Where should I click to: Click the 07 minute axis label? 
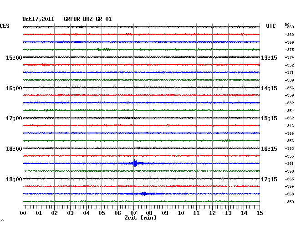point(133,213)
